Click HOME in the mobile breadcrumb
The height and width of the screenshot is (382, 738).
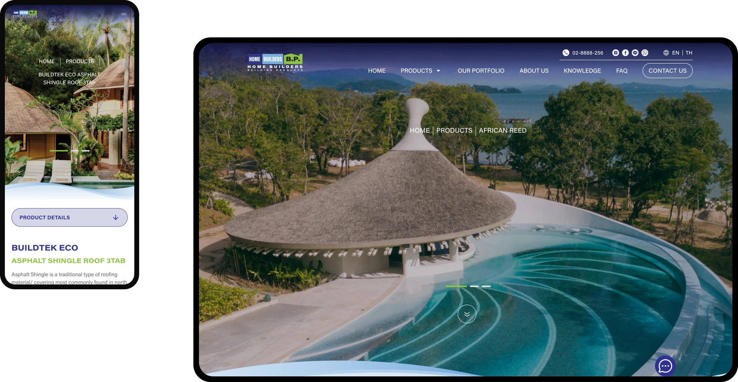(x=47, y=61)
